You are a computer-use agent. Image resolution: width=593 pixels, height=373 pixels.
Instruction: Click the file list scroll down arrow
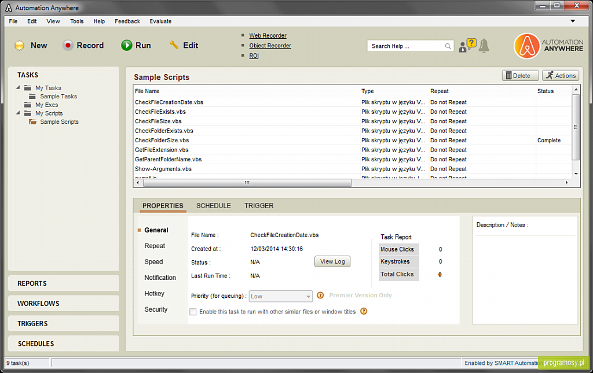click(x=576, y=173)
